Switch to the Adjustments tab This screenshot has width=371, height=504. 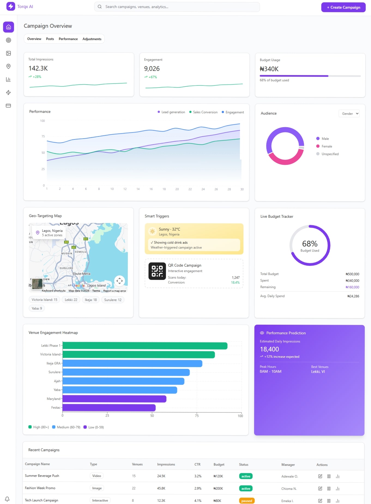[92, 39]
